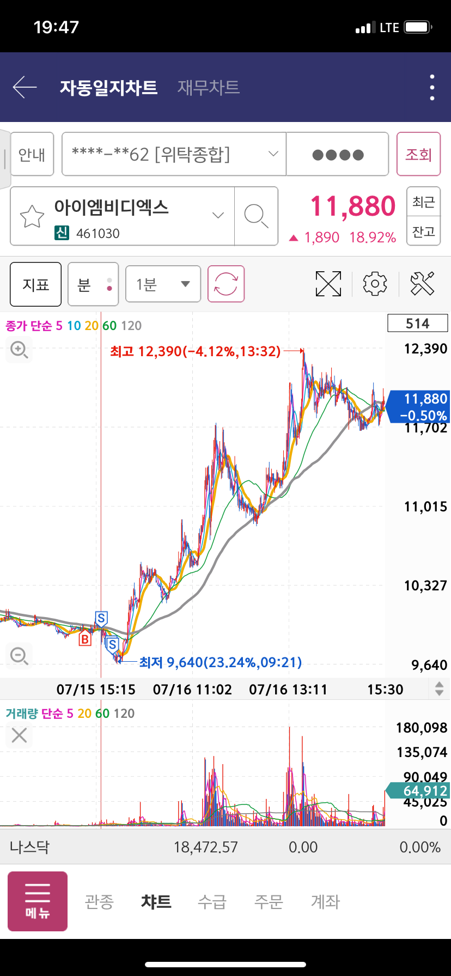451x976 pixels.
Task: Open the 1분 interval dropdown
Action: coord(163,284)
